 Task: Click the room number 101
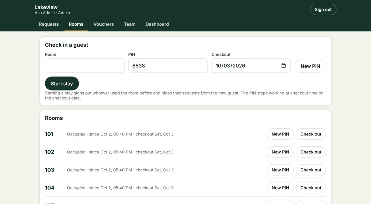coord(49,134)
